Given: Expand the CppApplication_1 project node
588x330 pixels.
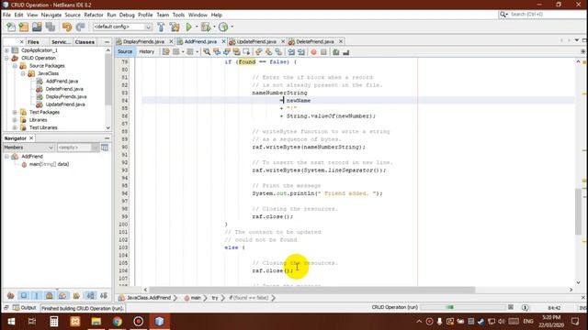Looking at the screenshot, I should click(x=6, y=50).
